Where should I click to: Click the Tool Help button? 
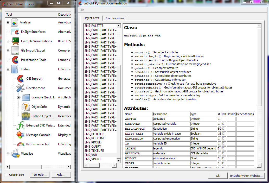(40, 175)
